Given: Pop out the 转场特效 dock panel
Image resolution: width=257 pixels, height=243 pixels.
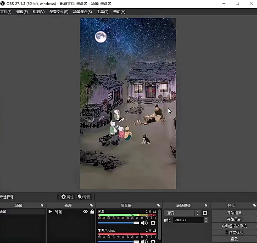Looking at the screenshot, I should coord(206,206).
